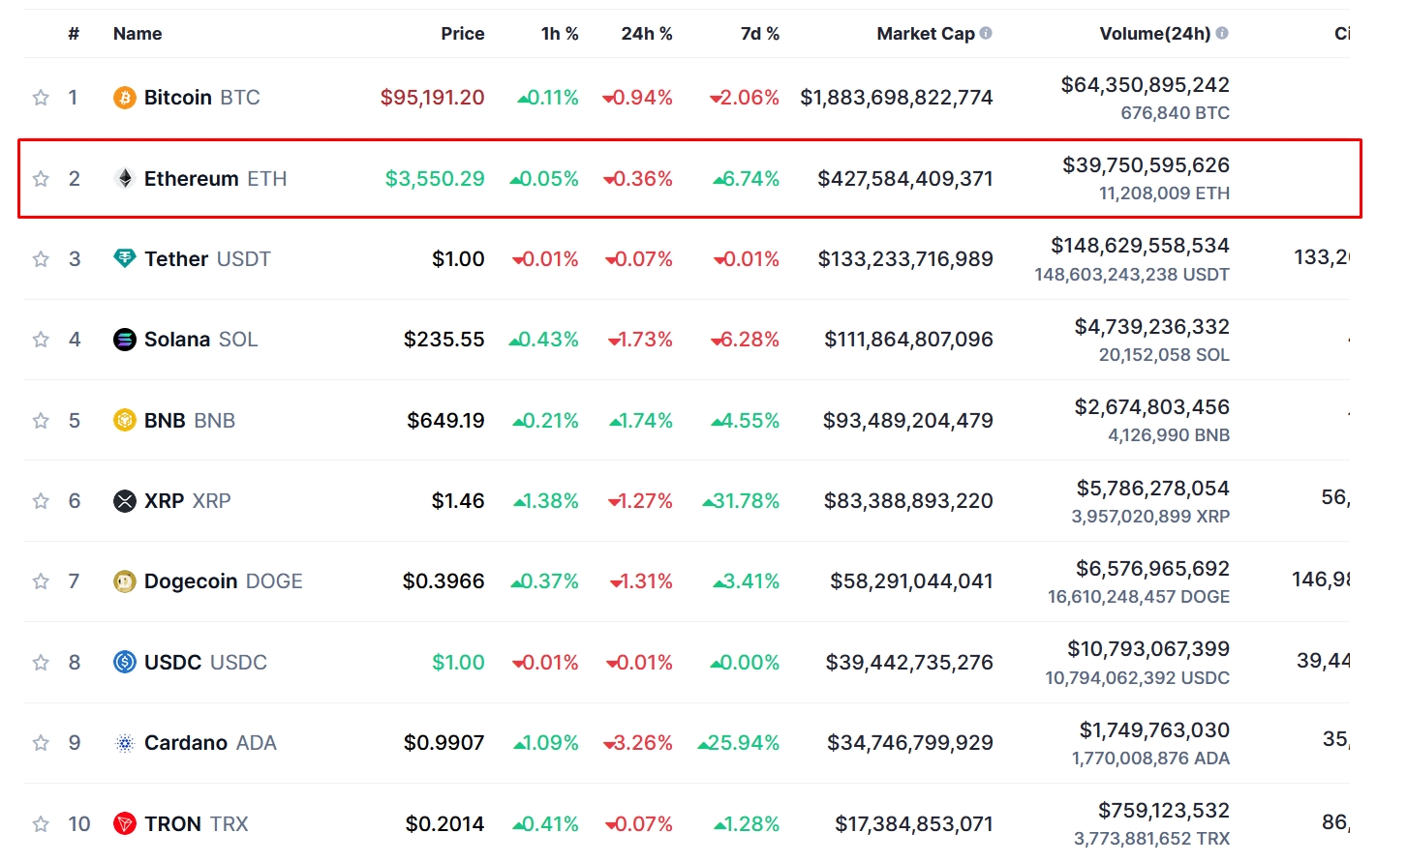
Task: Open the Volume(24h) info tooltip icon
Action: click(1222, 32)
